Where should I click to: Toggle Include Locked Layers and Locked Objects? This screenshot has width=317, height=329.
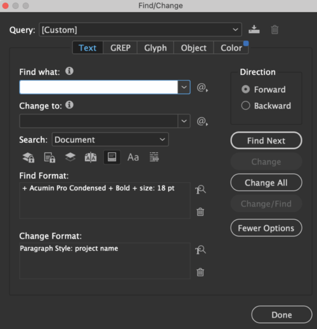pyautogui.click(x=29, y=158)
